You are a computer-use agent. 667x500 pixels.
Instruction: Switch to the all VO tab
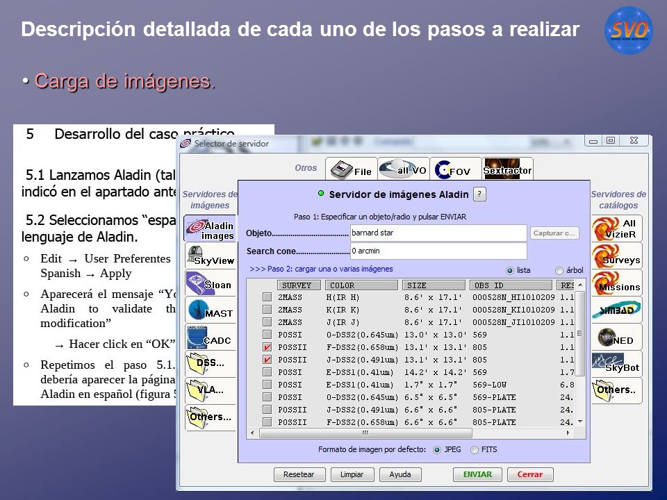tap(403, 169)
